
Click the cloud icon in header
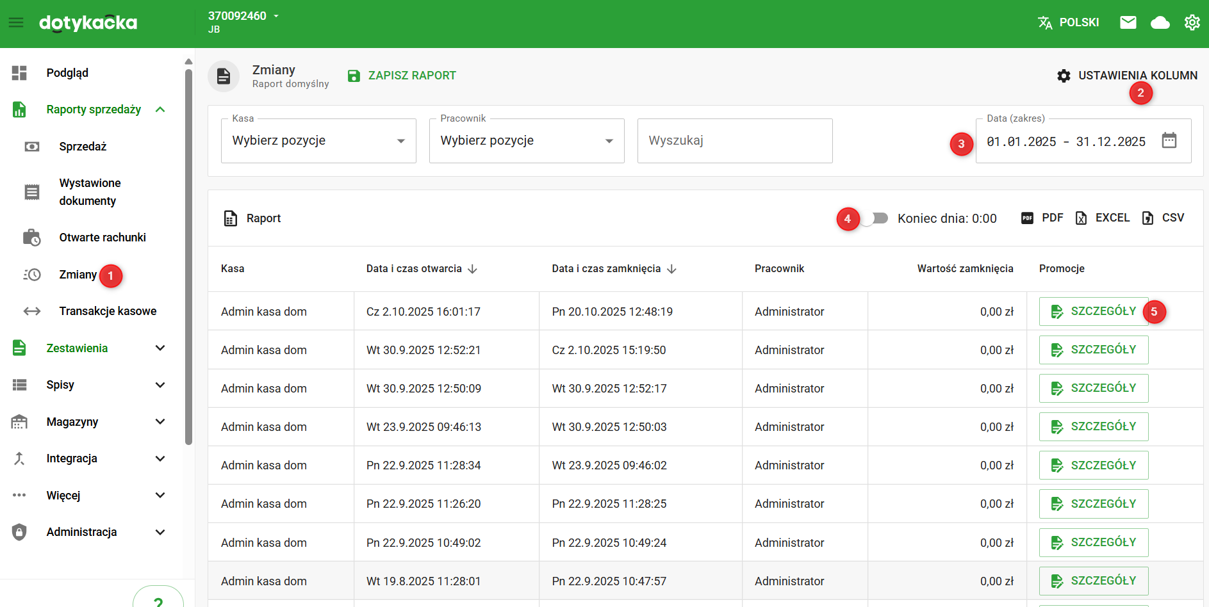click(x=1160, y=23)
